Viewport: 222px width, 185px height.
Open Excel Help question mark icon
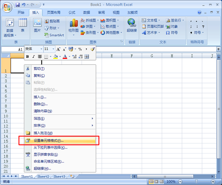click(x=199, y=13)
